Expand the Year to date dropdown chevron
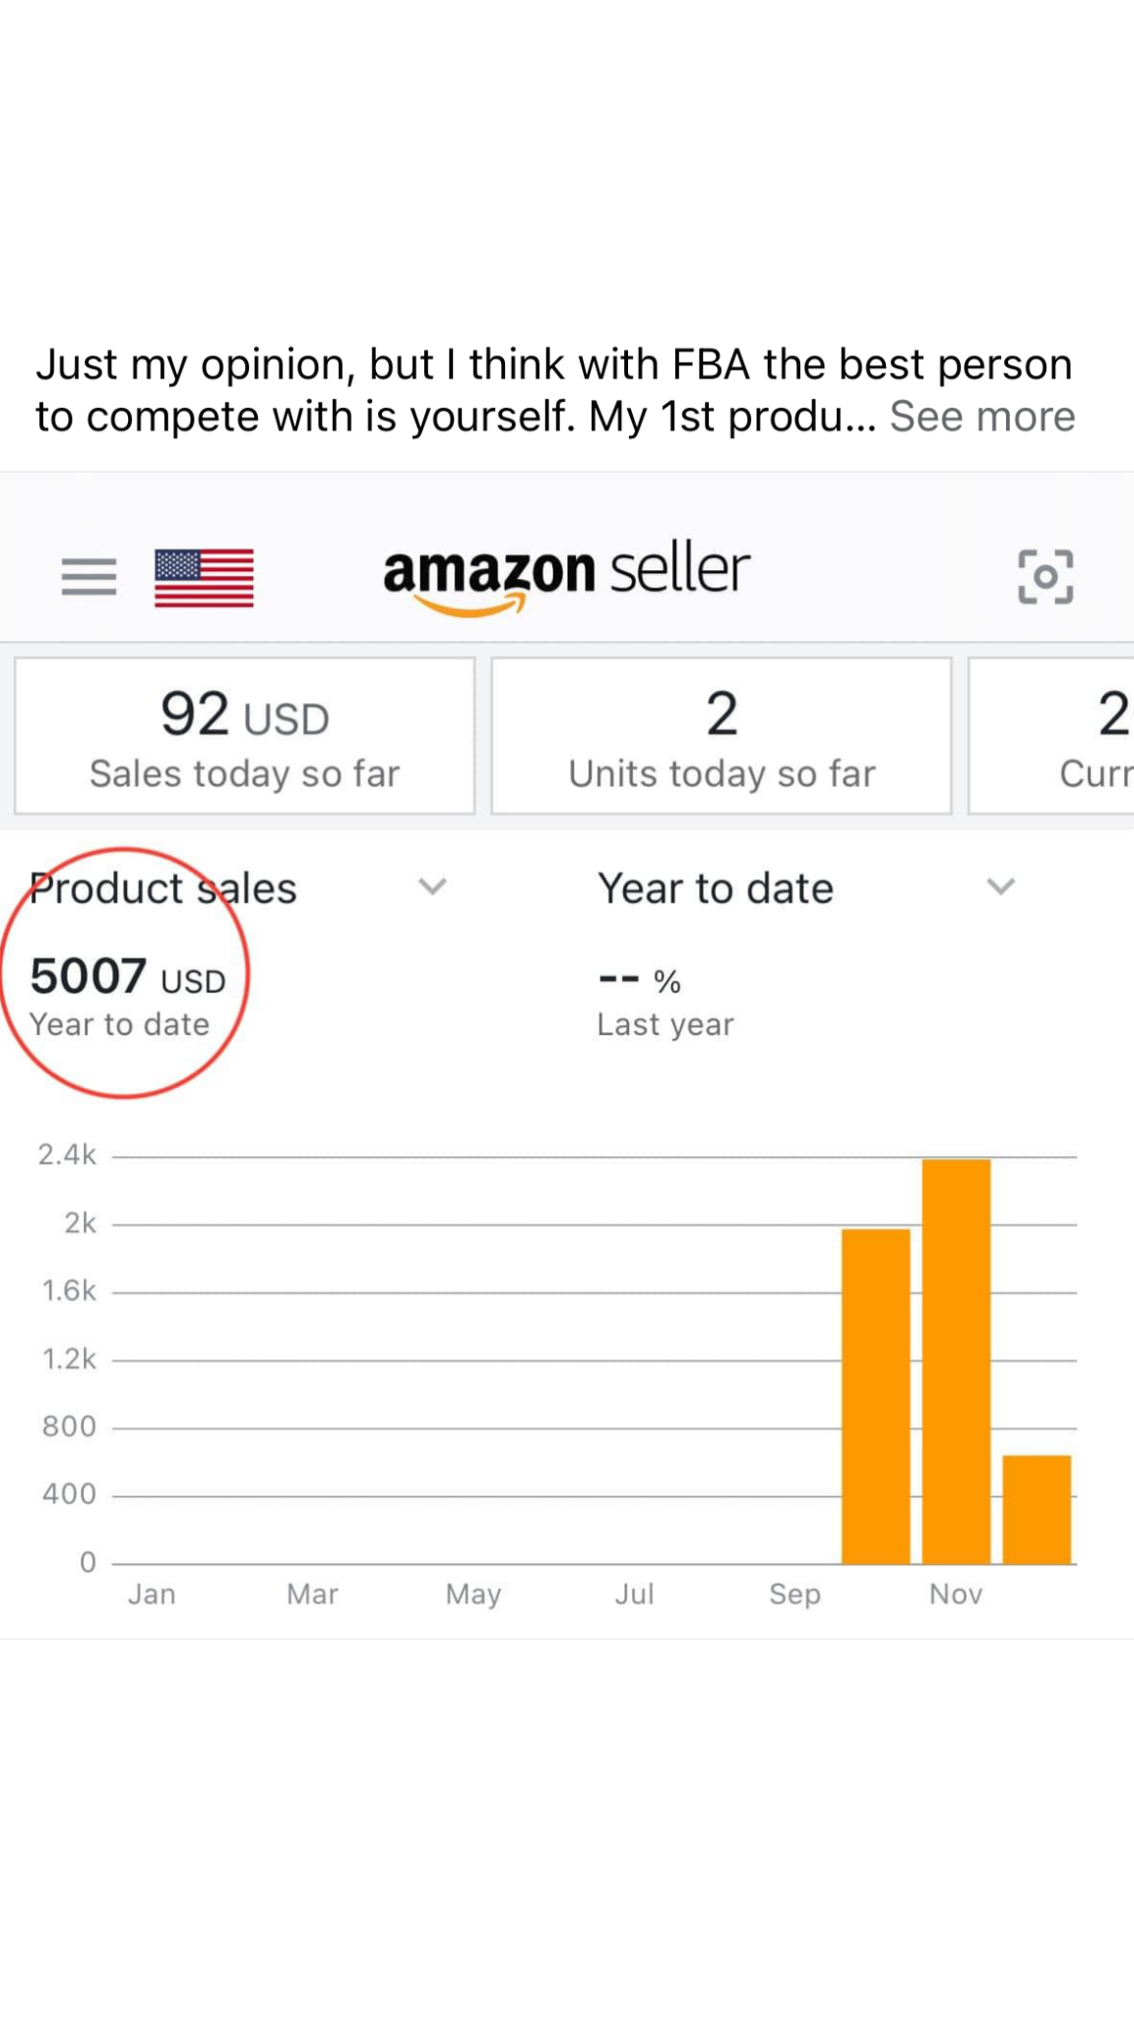This screenshot has width=1134, height=2017. click(1000, 886)
